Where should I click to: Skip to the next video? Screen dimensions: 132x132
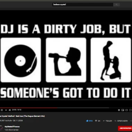(x=6, y=110)
